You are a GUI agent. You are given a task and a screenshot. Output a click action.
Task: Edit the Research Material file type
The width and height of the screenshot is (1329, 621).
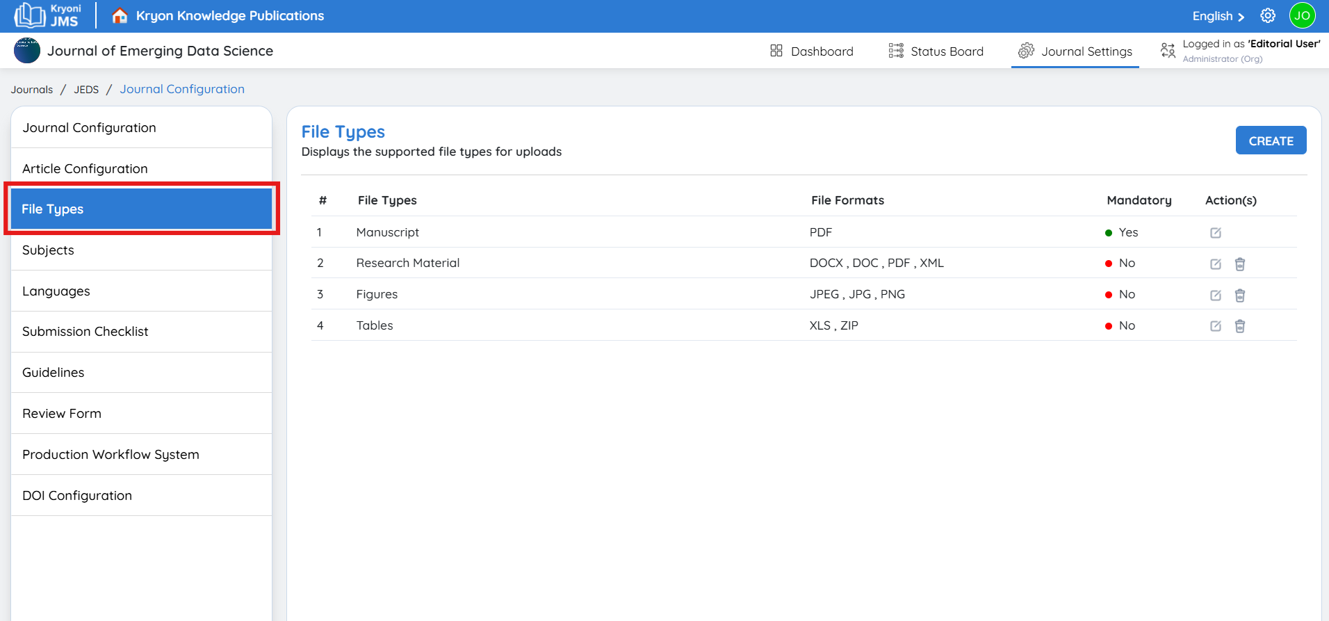point(1215,264)
